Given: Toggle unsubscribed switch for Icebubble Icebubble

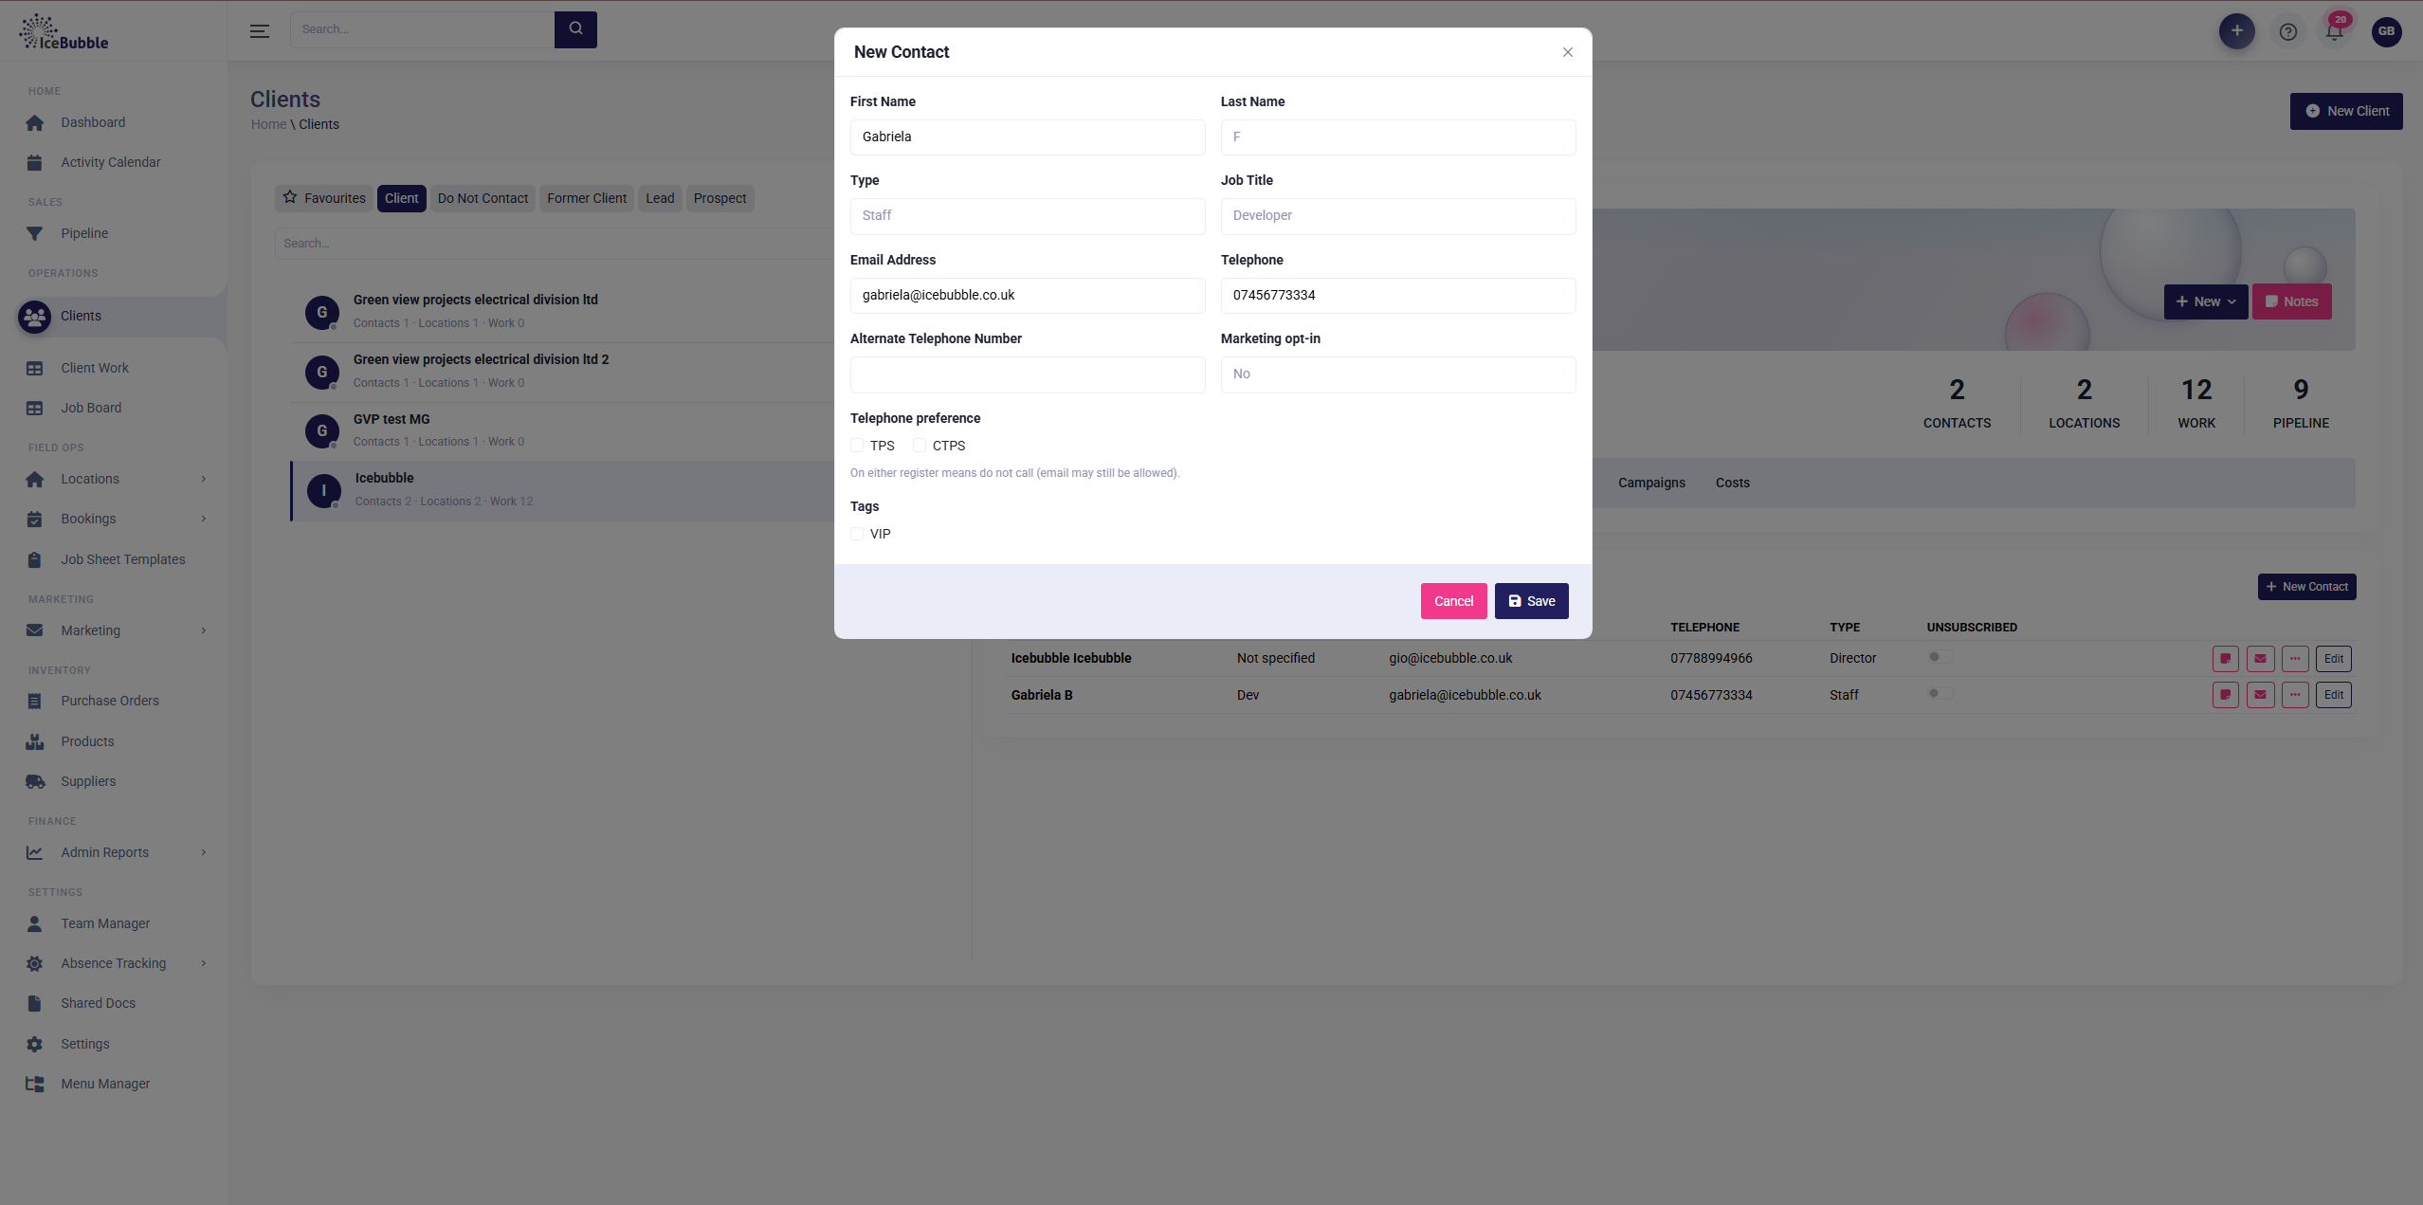Looking at the screenshot, I should (1940, 657).
